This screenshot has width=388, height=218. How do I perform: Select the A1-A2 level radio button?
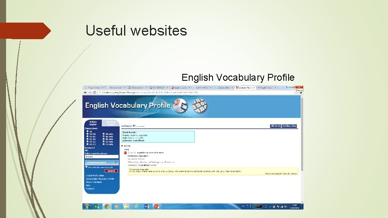point(88,134)
